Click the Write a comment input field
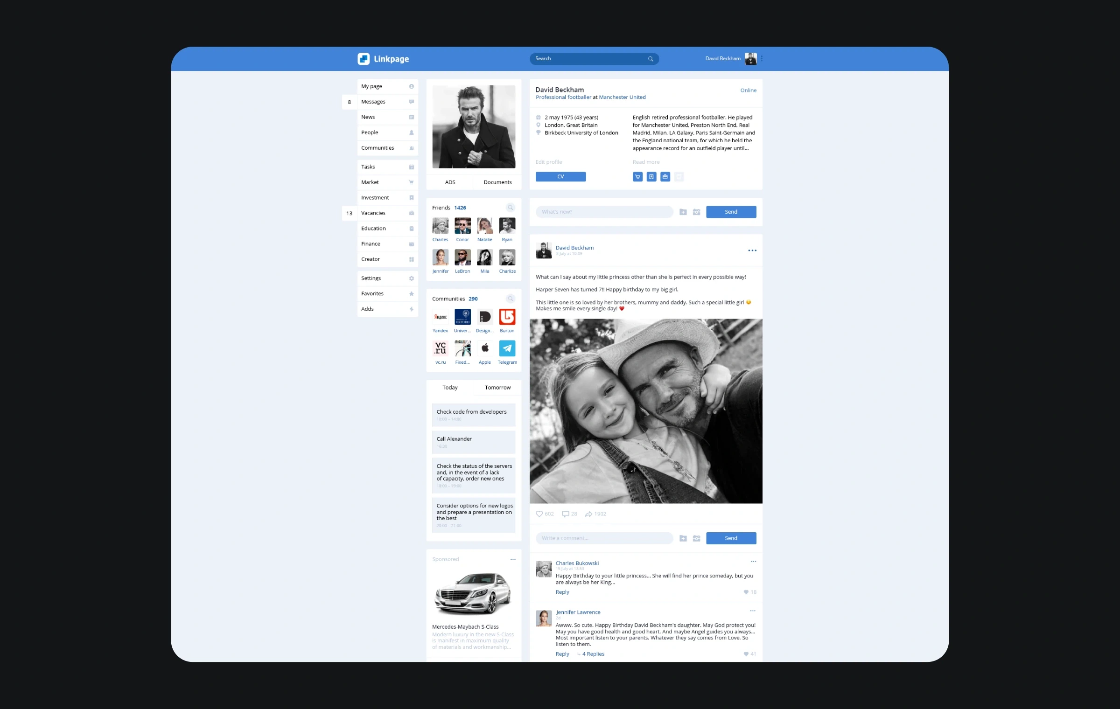This screenshot has width=1120, height=709. pos(604,538)
